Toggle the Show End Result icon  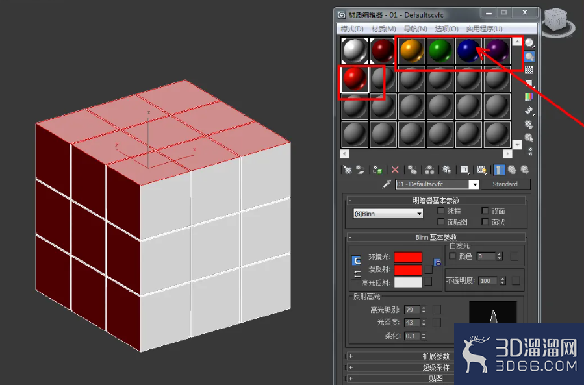pos(499,170)
